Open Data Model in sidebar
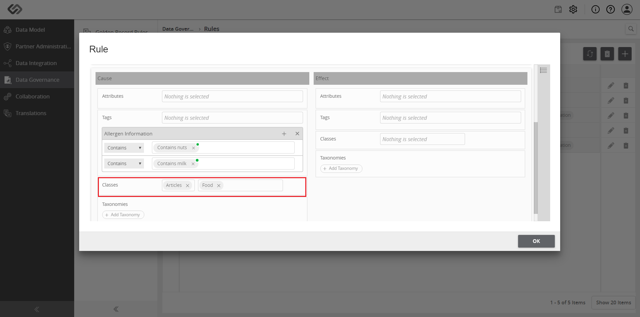 click(37, 30)
